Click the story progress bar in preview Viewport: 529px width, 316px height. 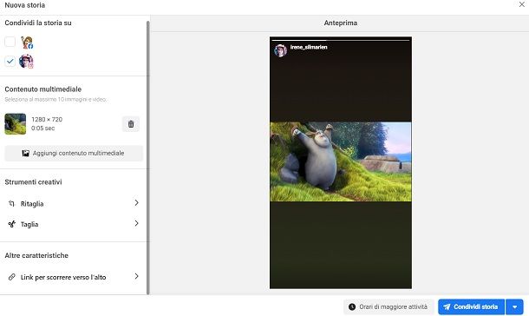[341, 41]
